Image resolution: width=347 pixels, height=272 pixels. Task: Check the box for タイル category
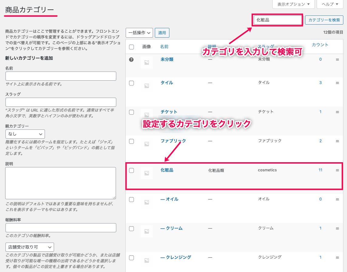point(131,83)
